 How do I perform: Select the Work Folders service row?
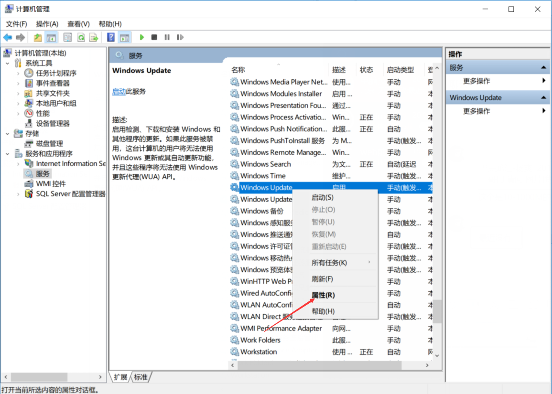point(331,340)
